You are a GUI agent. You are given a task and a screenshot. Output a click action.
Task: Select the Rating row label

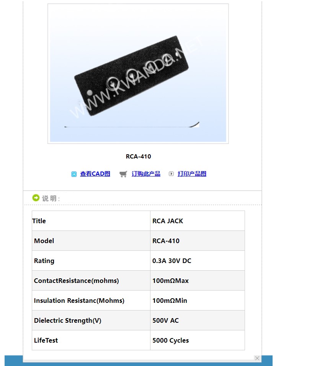coord(44,261)
